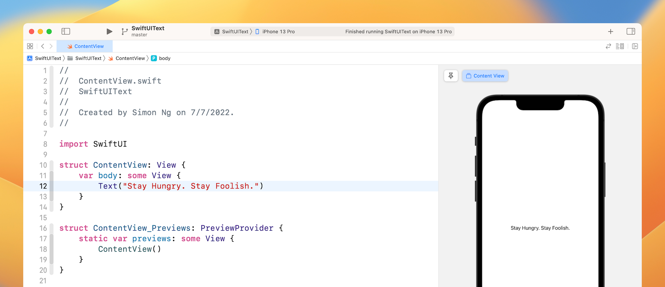Open the related items grid menu

click(x=30, y=46)
